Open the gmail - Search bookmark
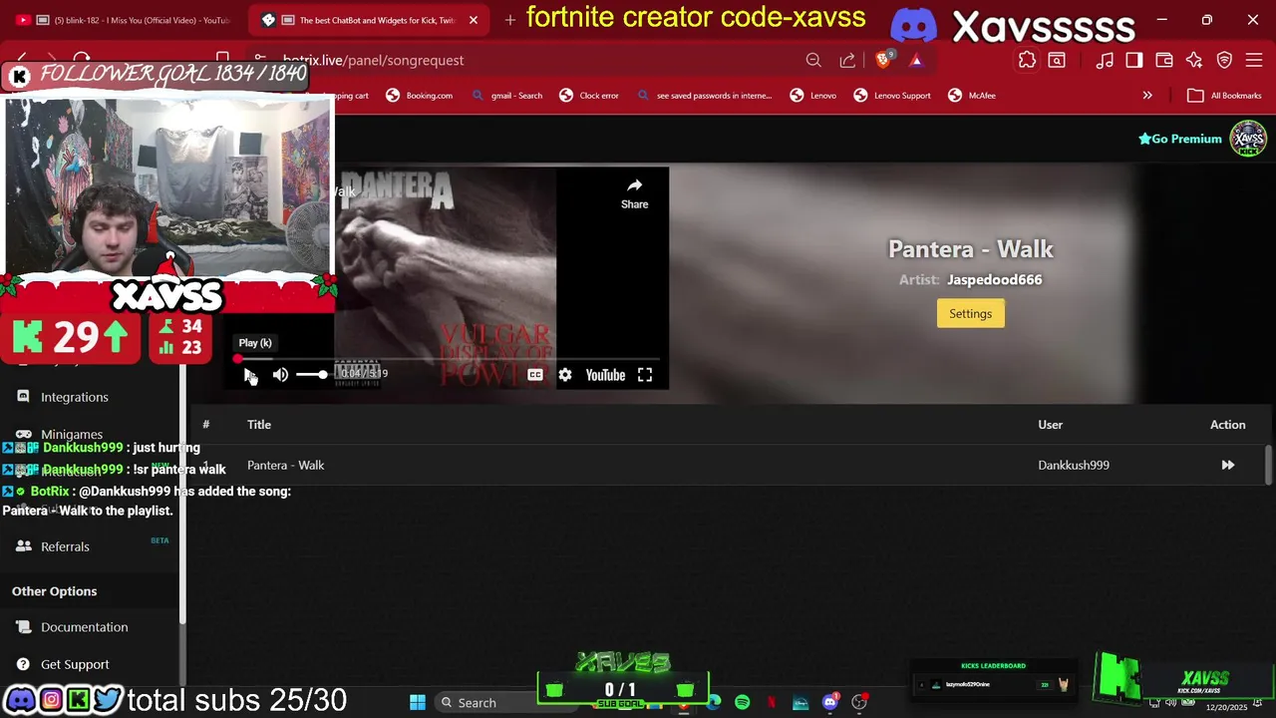 click(507, 96)
